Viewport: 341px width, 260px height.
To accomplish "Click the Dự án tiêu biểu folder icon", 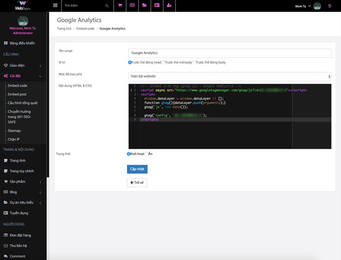I will pyautogui.click(x=6, y=202).
